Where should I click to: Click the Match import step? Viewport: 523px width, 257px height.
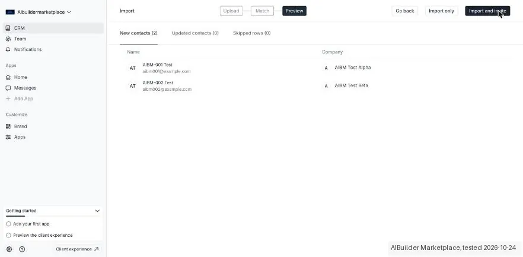[x=263, y=11]
